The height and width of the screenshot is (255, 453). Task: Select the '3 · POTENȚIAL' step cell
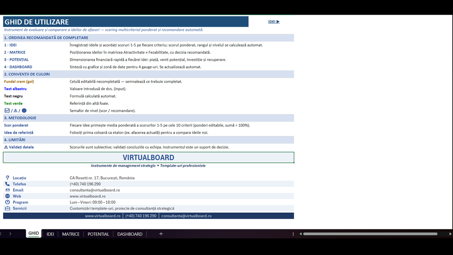click(x=16, y=59)
